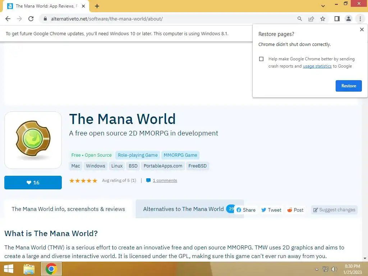Select the FreeBSD platform tag
Image resolution: width=368 pixels, height=276 pixels.
click(x=197, y=166)
